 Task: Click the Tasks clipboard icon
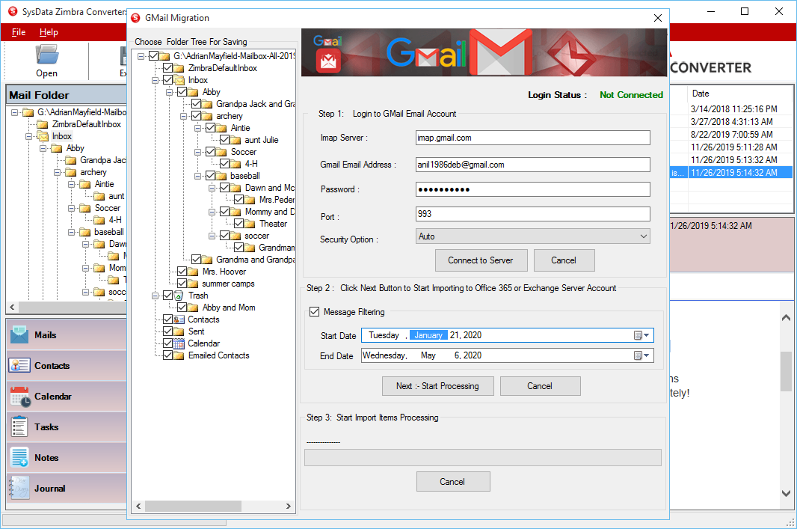coord(19,427)
